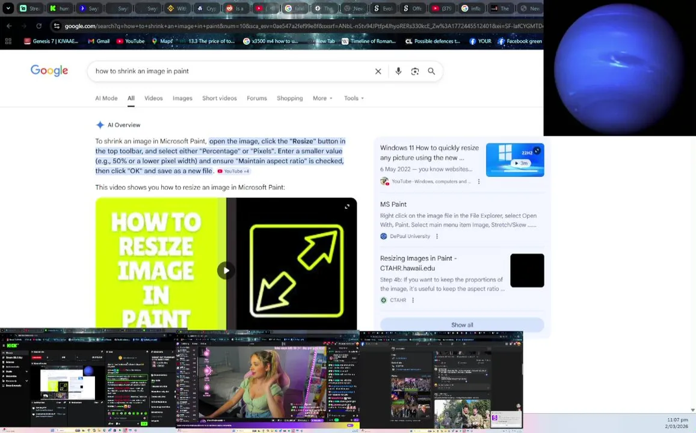The width and height of the screenshot is (696, 433).
Task: Open options menu beside CTAHR
Action: pyautogui.click(x=413, y=300)
